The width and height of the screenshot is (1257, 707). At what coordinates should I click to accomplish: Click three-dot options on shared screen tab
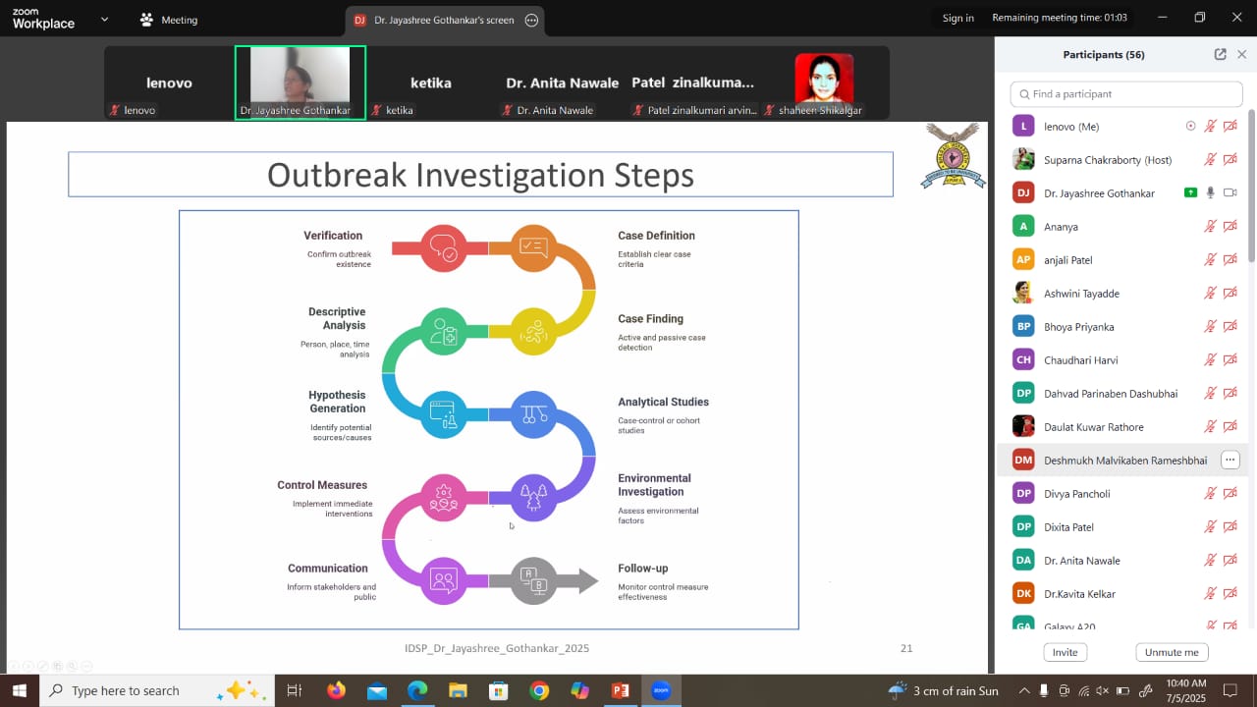pos(531,20)
